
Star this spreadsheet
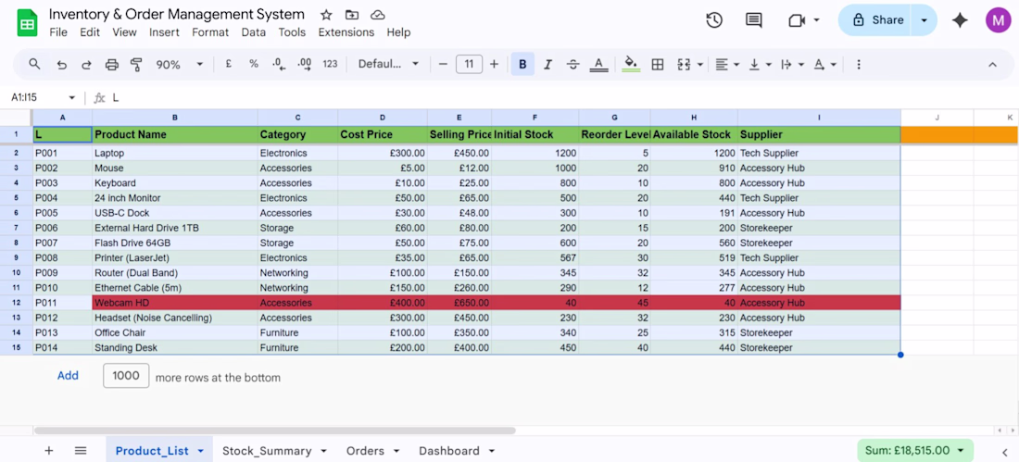pyautogui.click(x=326, y=15)
